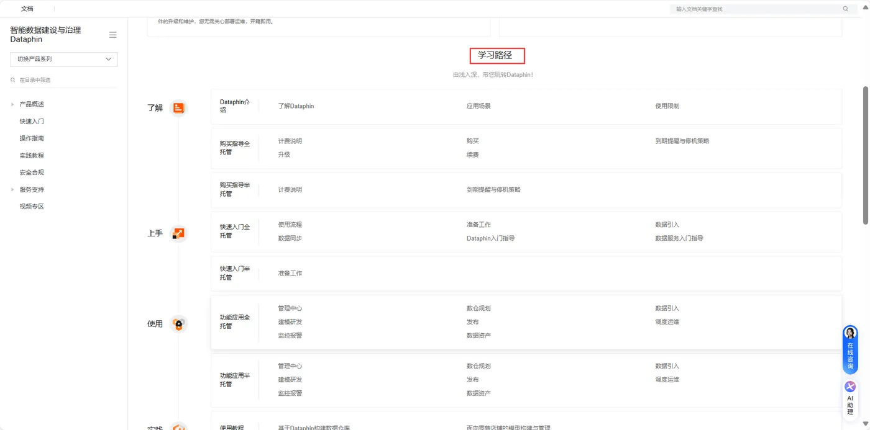Image resolution: width=870 pixels, height=430 pixels.
Task: Expand the 服务支持 tree node
Action: pos(12,189)
